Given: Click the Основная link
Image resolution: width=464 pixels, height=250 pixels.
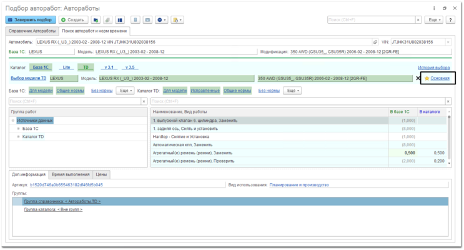Looking at the screenshot, I should (440, 78).
